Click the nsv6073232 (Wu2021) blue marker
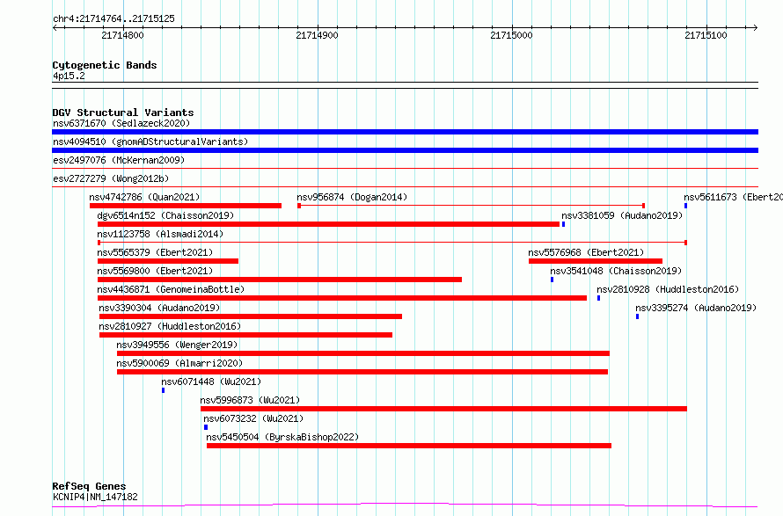783x516 pixels. tap(206, 427)
